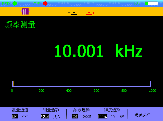Select the 200M frequency band
The width and height of the screenshot is (163, 121).
(87, 117)
